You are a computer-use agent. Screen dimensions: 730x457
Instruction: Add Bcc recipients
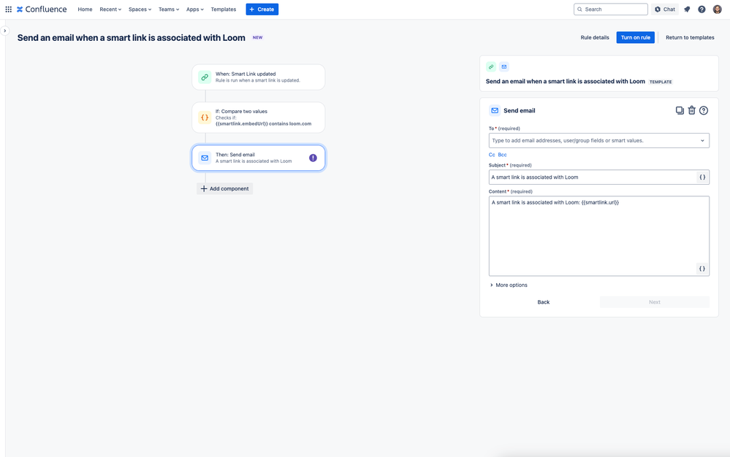point(502,155)
